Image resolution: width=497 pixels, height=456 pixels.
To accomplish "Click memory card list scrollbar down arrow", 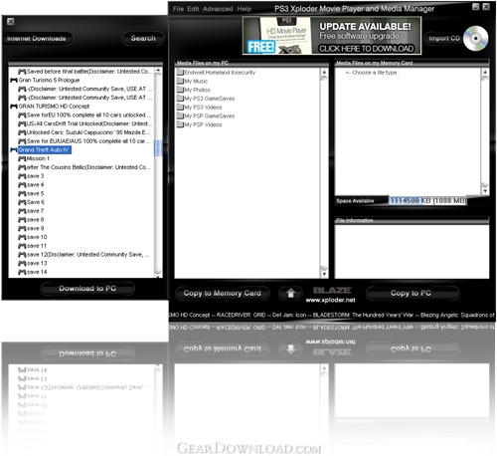I will pyautogui.click(x=485, y=191).
